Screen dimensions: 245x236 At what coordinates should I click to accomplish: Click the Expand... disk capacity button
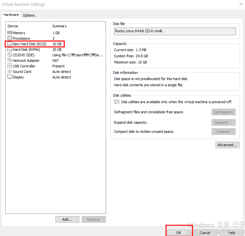click(x=223, y=122)
